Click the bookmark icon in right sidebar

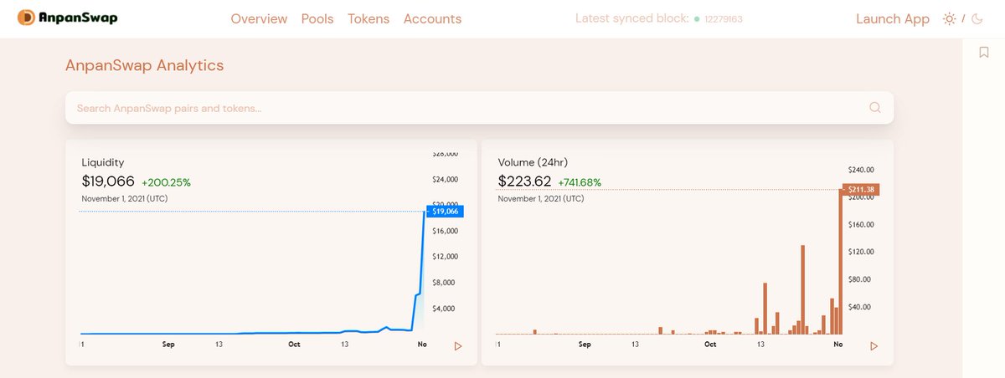984,53
